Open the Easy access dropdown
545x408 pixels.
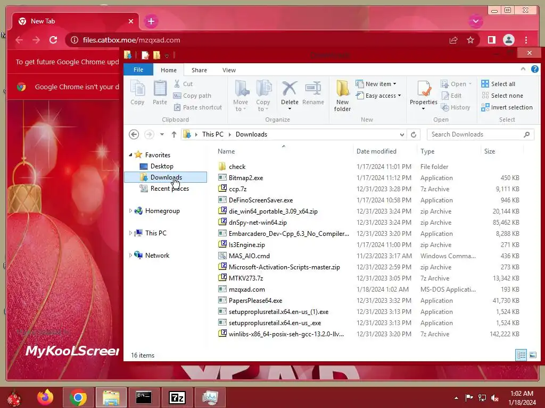pos(378,96)
